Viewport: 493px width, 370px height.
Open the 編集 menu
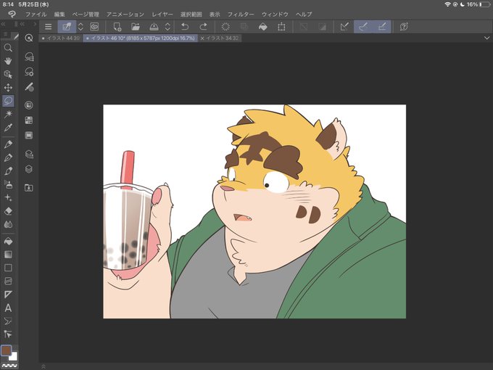[59, 15]
